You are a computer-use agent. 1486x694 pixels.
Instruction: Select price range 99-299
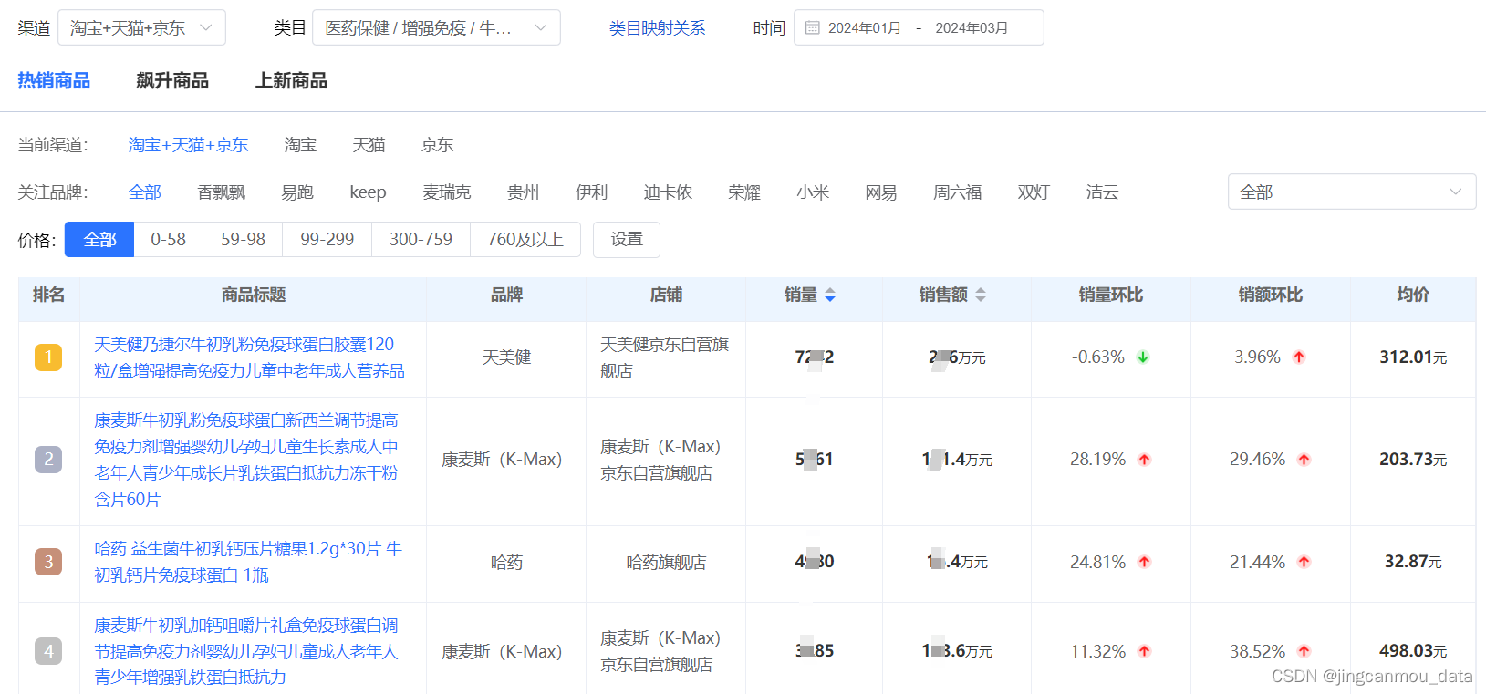327,240
